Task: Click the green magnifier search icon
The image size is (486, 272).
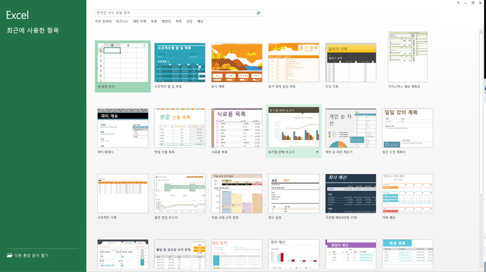Action: (x=258, y=13)
